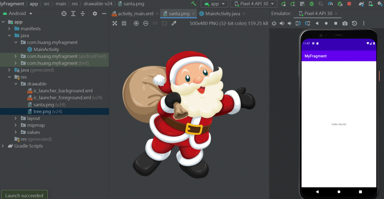Click the 1:1 actual size button

(x=155, y=23)
